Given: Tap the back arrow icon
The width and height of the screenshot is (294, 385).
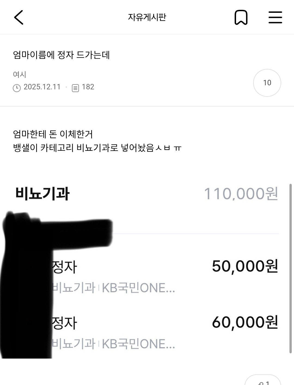Looking at the screenshot, I should point(19,17).
